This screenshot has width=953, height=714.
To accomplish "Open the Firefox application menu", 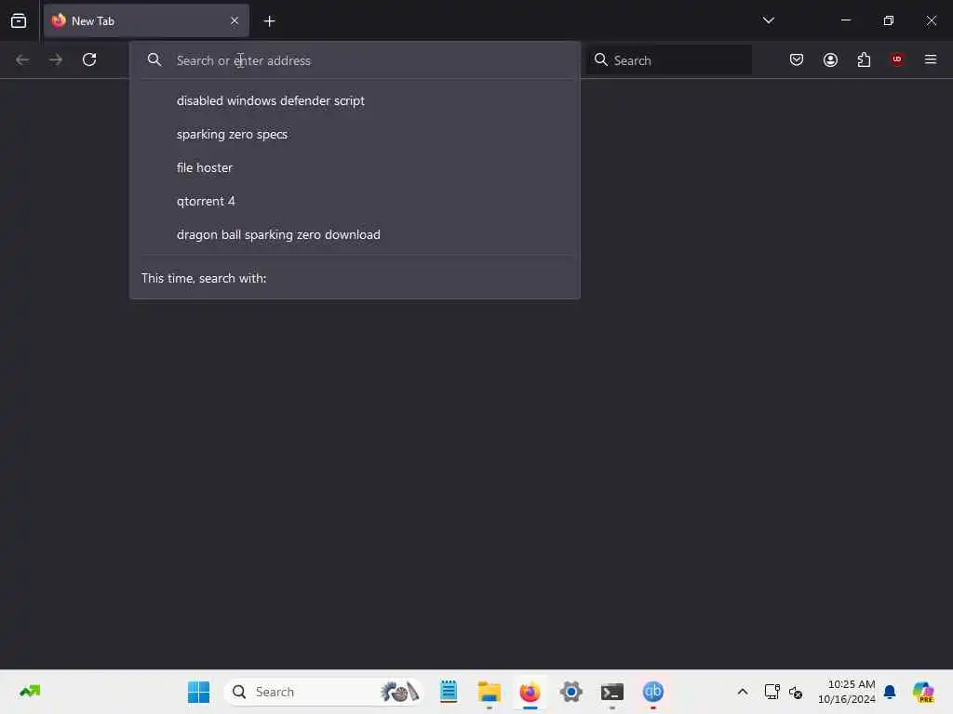I will point(931,59).
